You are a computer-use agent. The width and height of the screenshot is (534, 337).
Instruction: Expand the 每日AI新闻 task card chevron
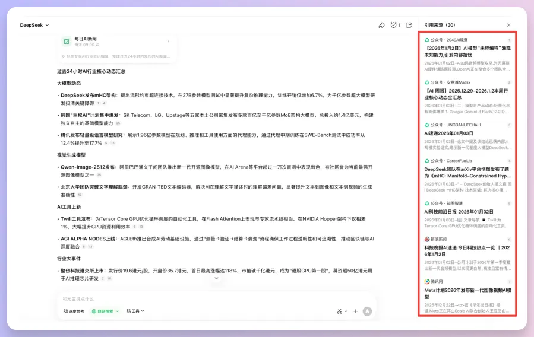[168, 42]
